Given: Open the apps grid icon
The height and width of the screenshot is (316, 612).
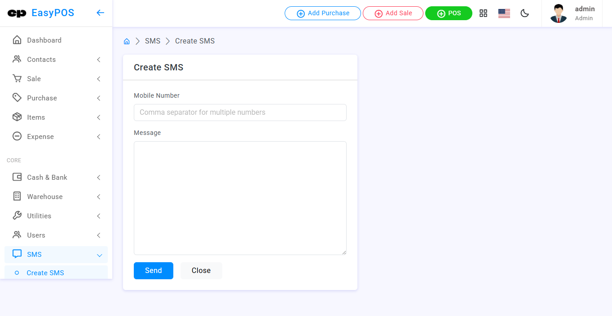Looking at the screenshot, I should (483, 13).
